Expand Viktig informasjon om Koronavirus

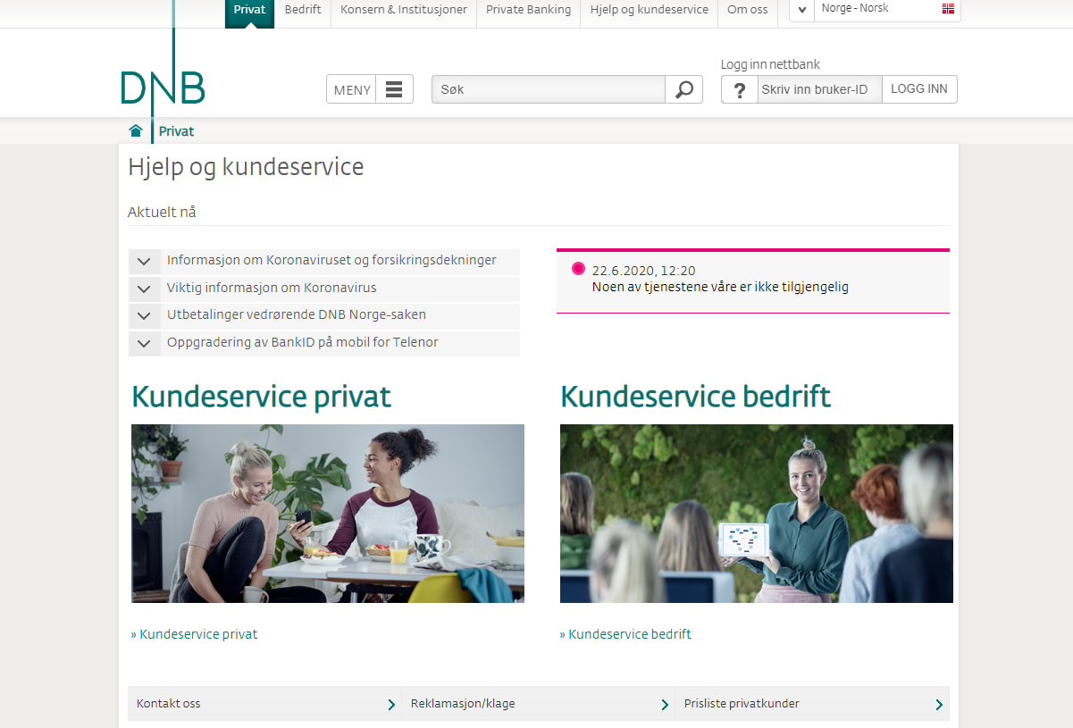pos(144,289)
